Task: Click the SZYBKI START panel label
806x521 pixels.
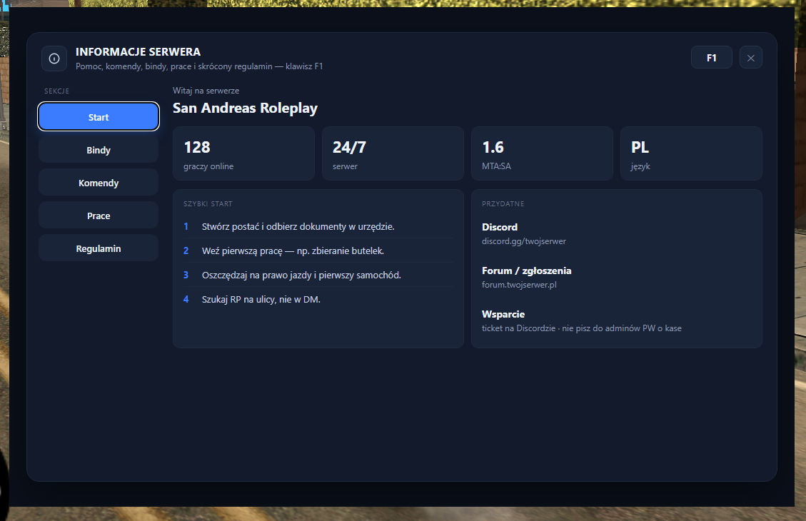Action: pyautogui.click(x=208, y=204)
